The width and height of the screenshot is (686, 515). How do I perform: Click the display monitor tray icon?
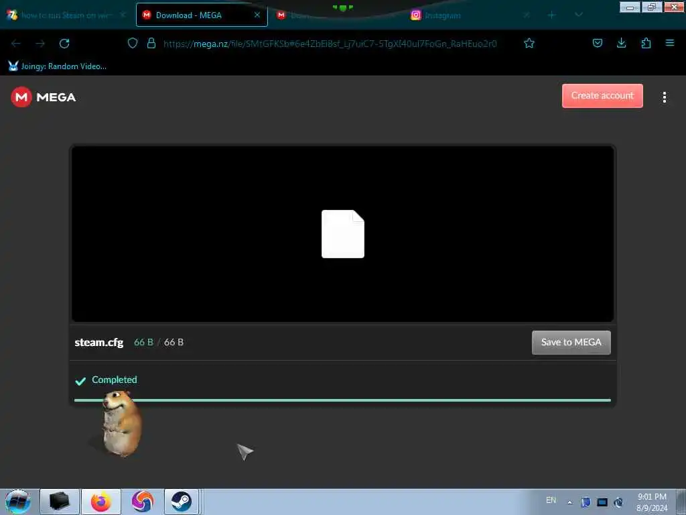click(x=602, y=502)
